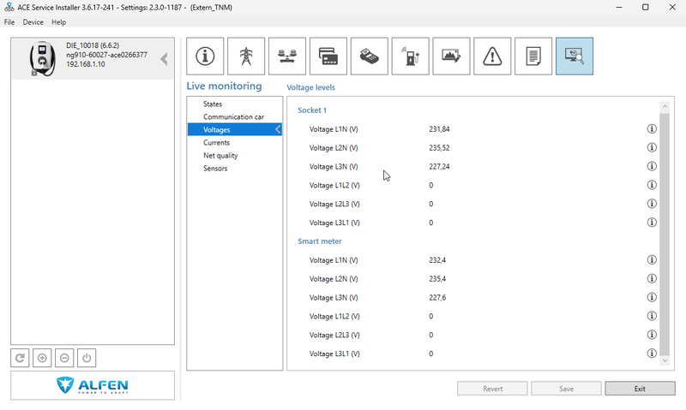The height and width of the screenshot is (410, 686).
Task: Select Communication car entry
Action: coord(233,117)
